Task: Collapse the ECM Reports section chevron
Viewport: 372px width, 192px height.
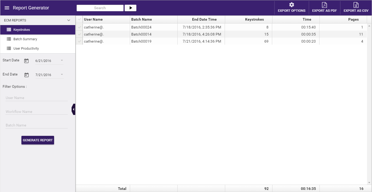Action: point(69,20)
